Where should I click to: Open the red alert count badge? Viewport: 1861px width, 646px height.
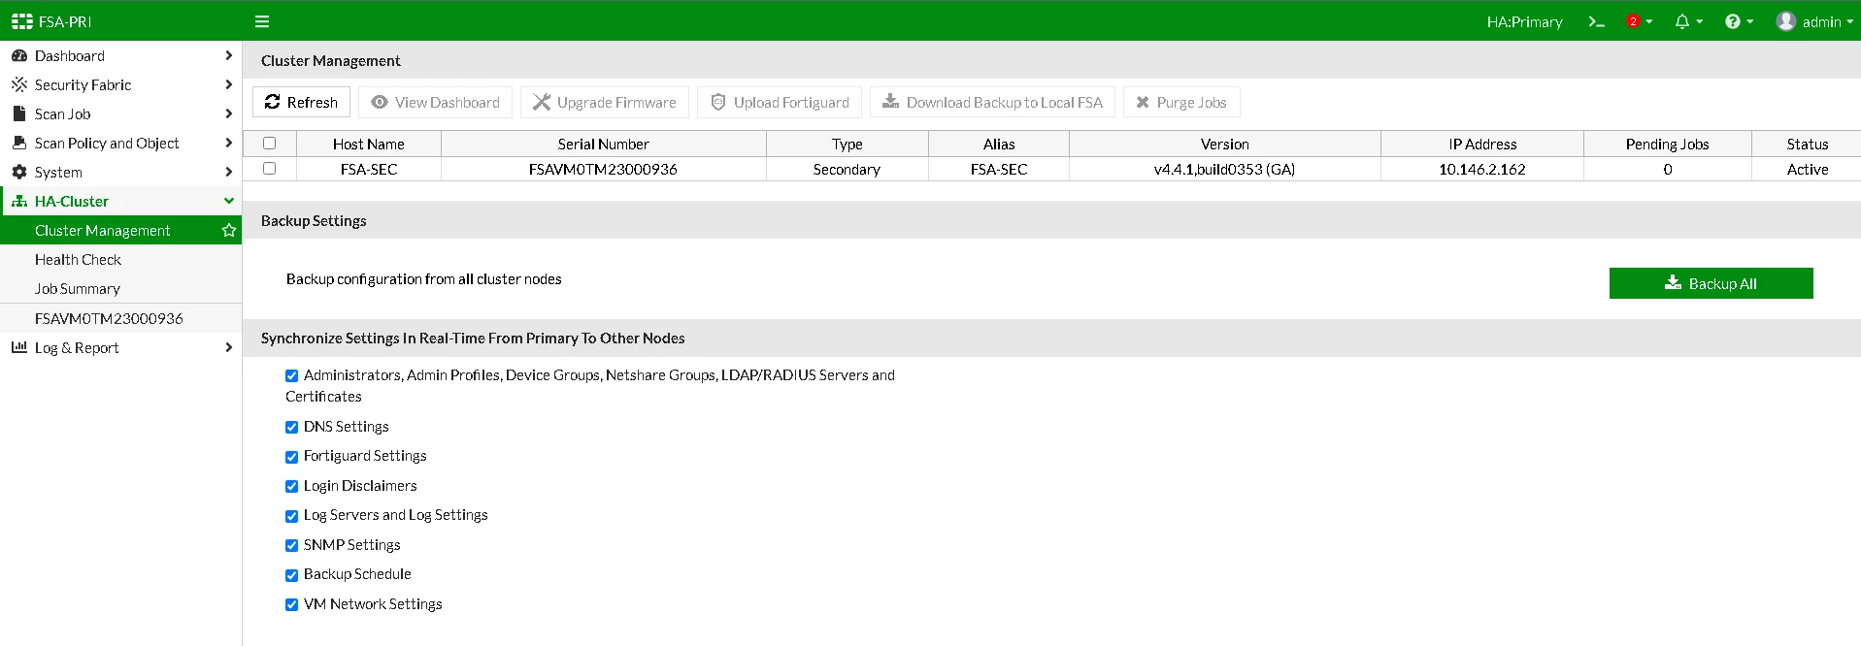click(1633, 20)
